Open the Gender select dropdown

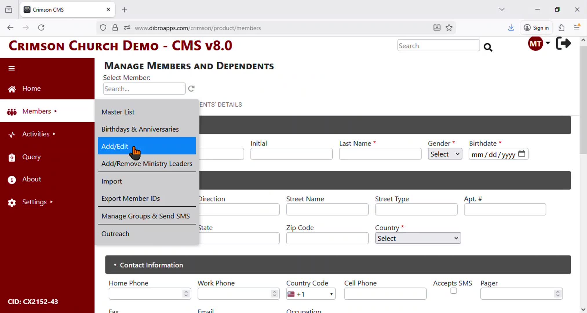point(445,154)
